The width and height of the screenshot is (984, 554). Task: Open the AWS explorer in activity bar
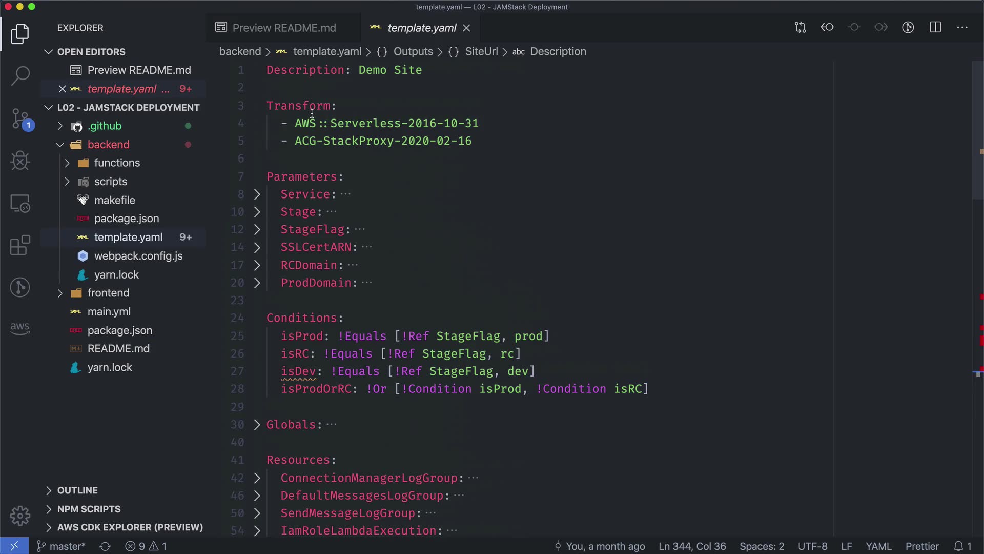[20, 328]
